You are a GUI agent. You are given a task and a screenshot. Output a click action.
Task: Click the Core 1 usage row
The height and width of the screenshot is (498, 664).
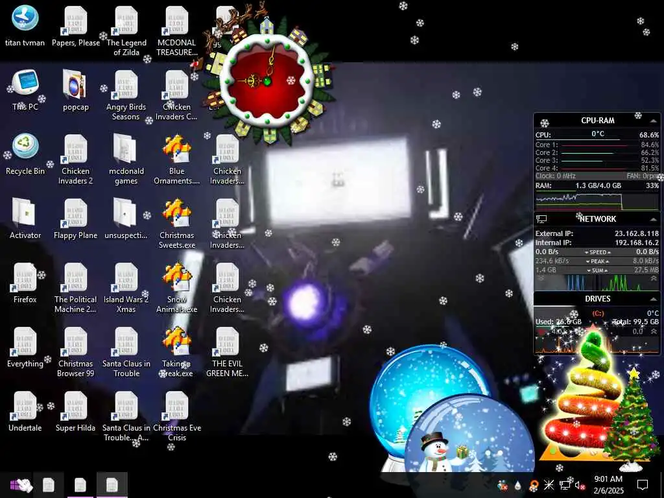pyautogui.click(x=597, y=145)
